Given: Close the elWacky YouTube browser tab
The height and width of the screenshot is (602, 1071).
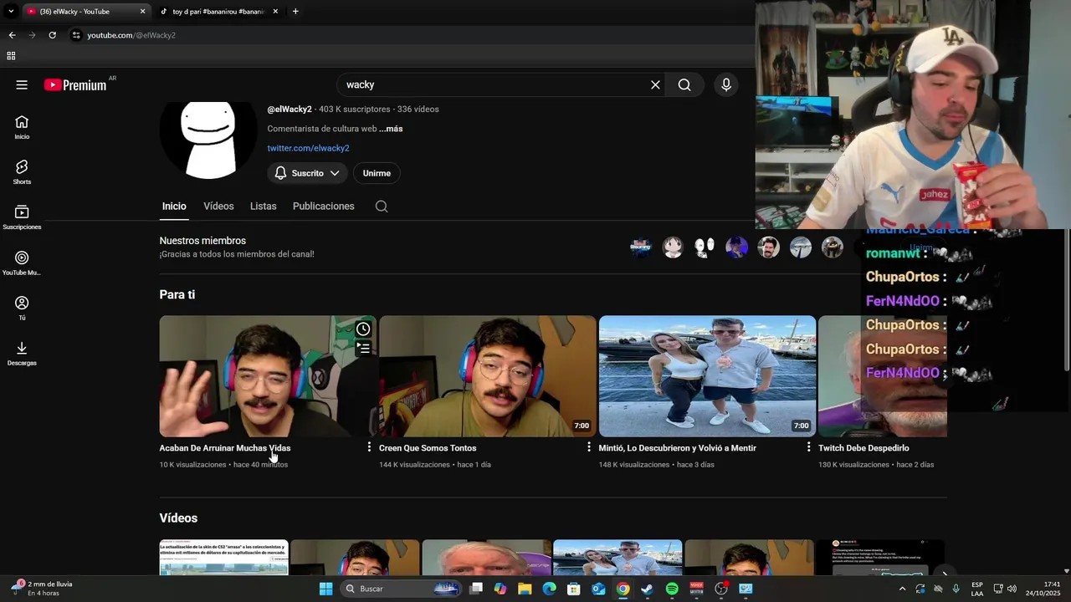Looking at the screenshot, I should coord(142,12).
